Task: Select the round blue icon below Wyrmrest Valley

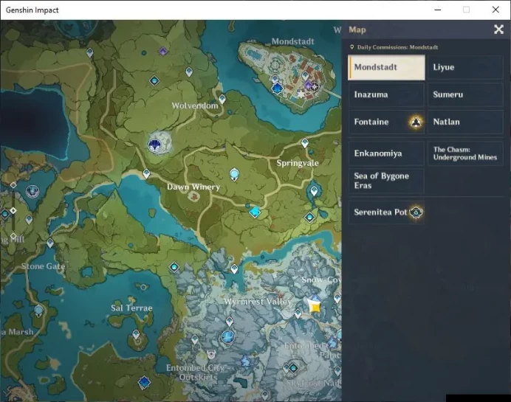Action: pyautogui.click(x=227, y=337)
